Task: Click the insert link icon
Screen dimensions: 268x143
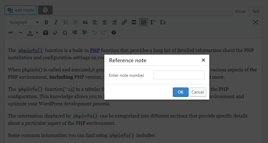Action: point(124,22)
